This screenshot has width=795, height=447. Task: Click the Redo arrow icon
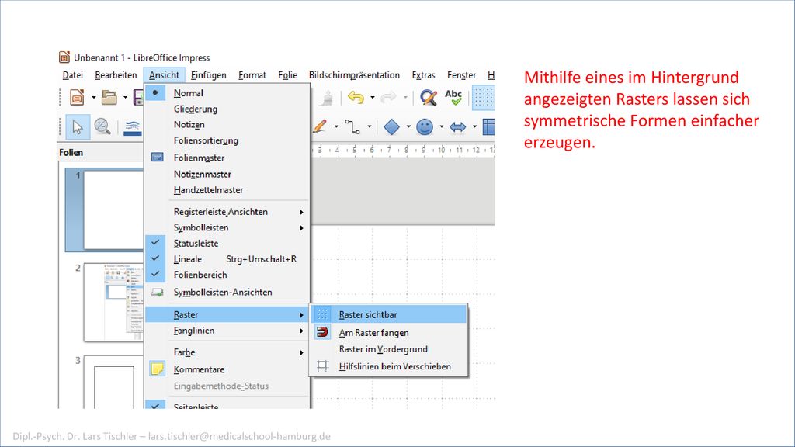[388, 97]
